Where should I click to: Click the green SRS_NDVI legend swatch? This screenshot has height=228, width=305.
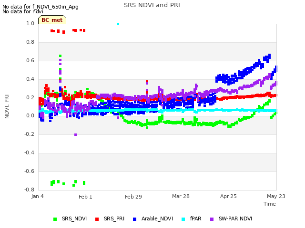click(55, 219)
